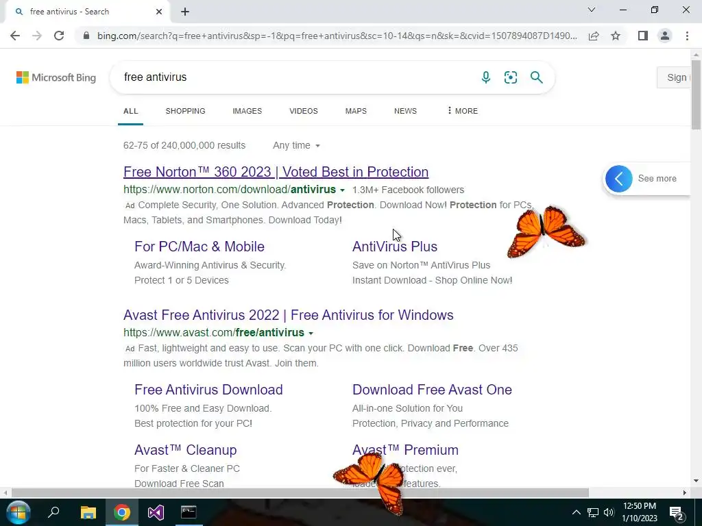
Task: Select the ALL results tab
Action: click(x=131, y=111)
